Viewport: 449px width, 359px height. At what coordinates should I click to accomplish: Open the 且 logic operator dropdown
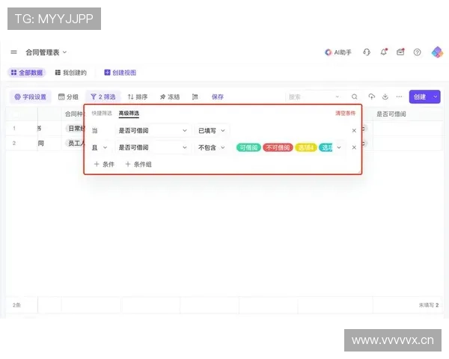(100, 148)
